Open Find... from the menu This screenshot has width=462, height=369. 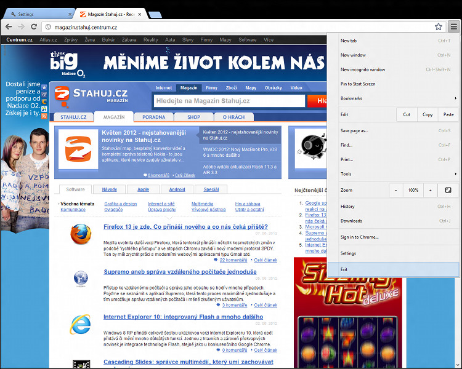pos(394,145)
